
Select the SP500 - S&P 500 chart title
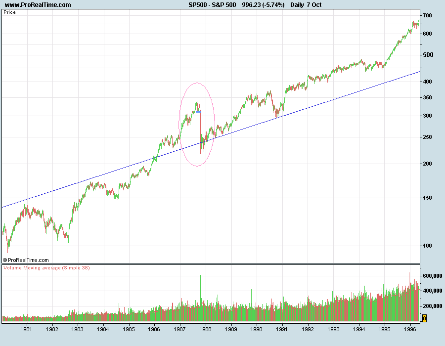coord(212,5)
